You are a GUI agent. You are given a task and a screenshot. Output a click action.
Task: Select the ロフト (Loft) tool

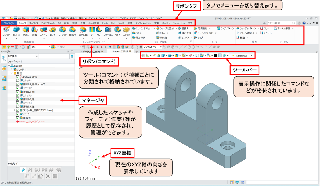point(53,31)
